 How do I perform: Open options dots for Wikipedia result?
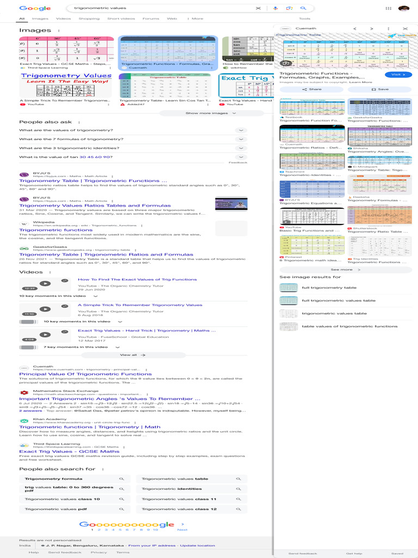point(142,226)
